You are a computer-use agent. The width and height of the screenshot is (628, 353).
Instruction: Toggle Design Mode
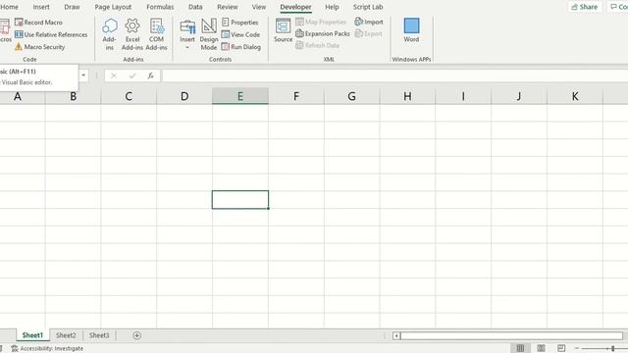(209, 34)
